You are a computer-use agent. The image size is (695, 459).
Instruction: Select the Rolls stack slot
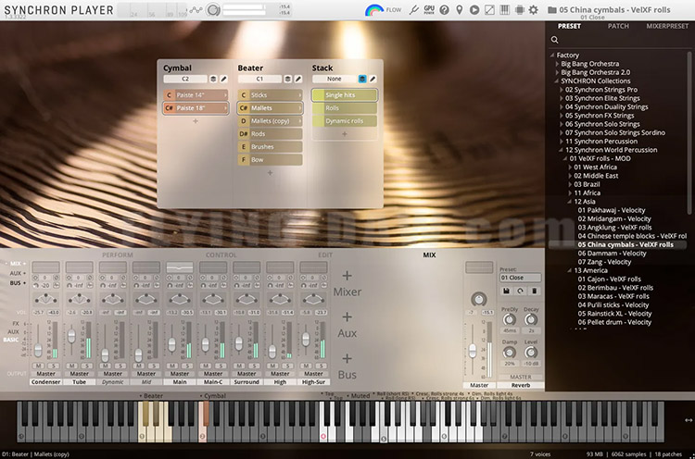coord(345,108)
